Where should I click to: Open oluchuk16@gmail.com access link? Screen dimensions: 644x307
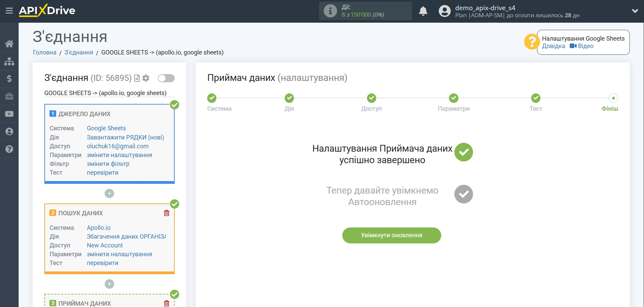point(118,146)
